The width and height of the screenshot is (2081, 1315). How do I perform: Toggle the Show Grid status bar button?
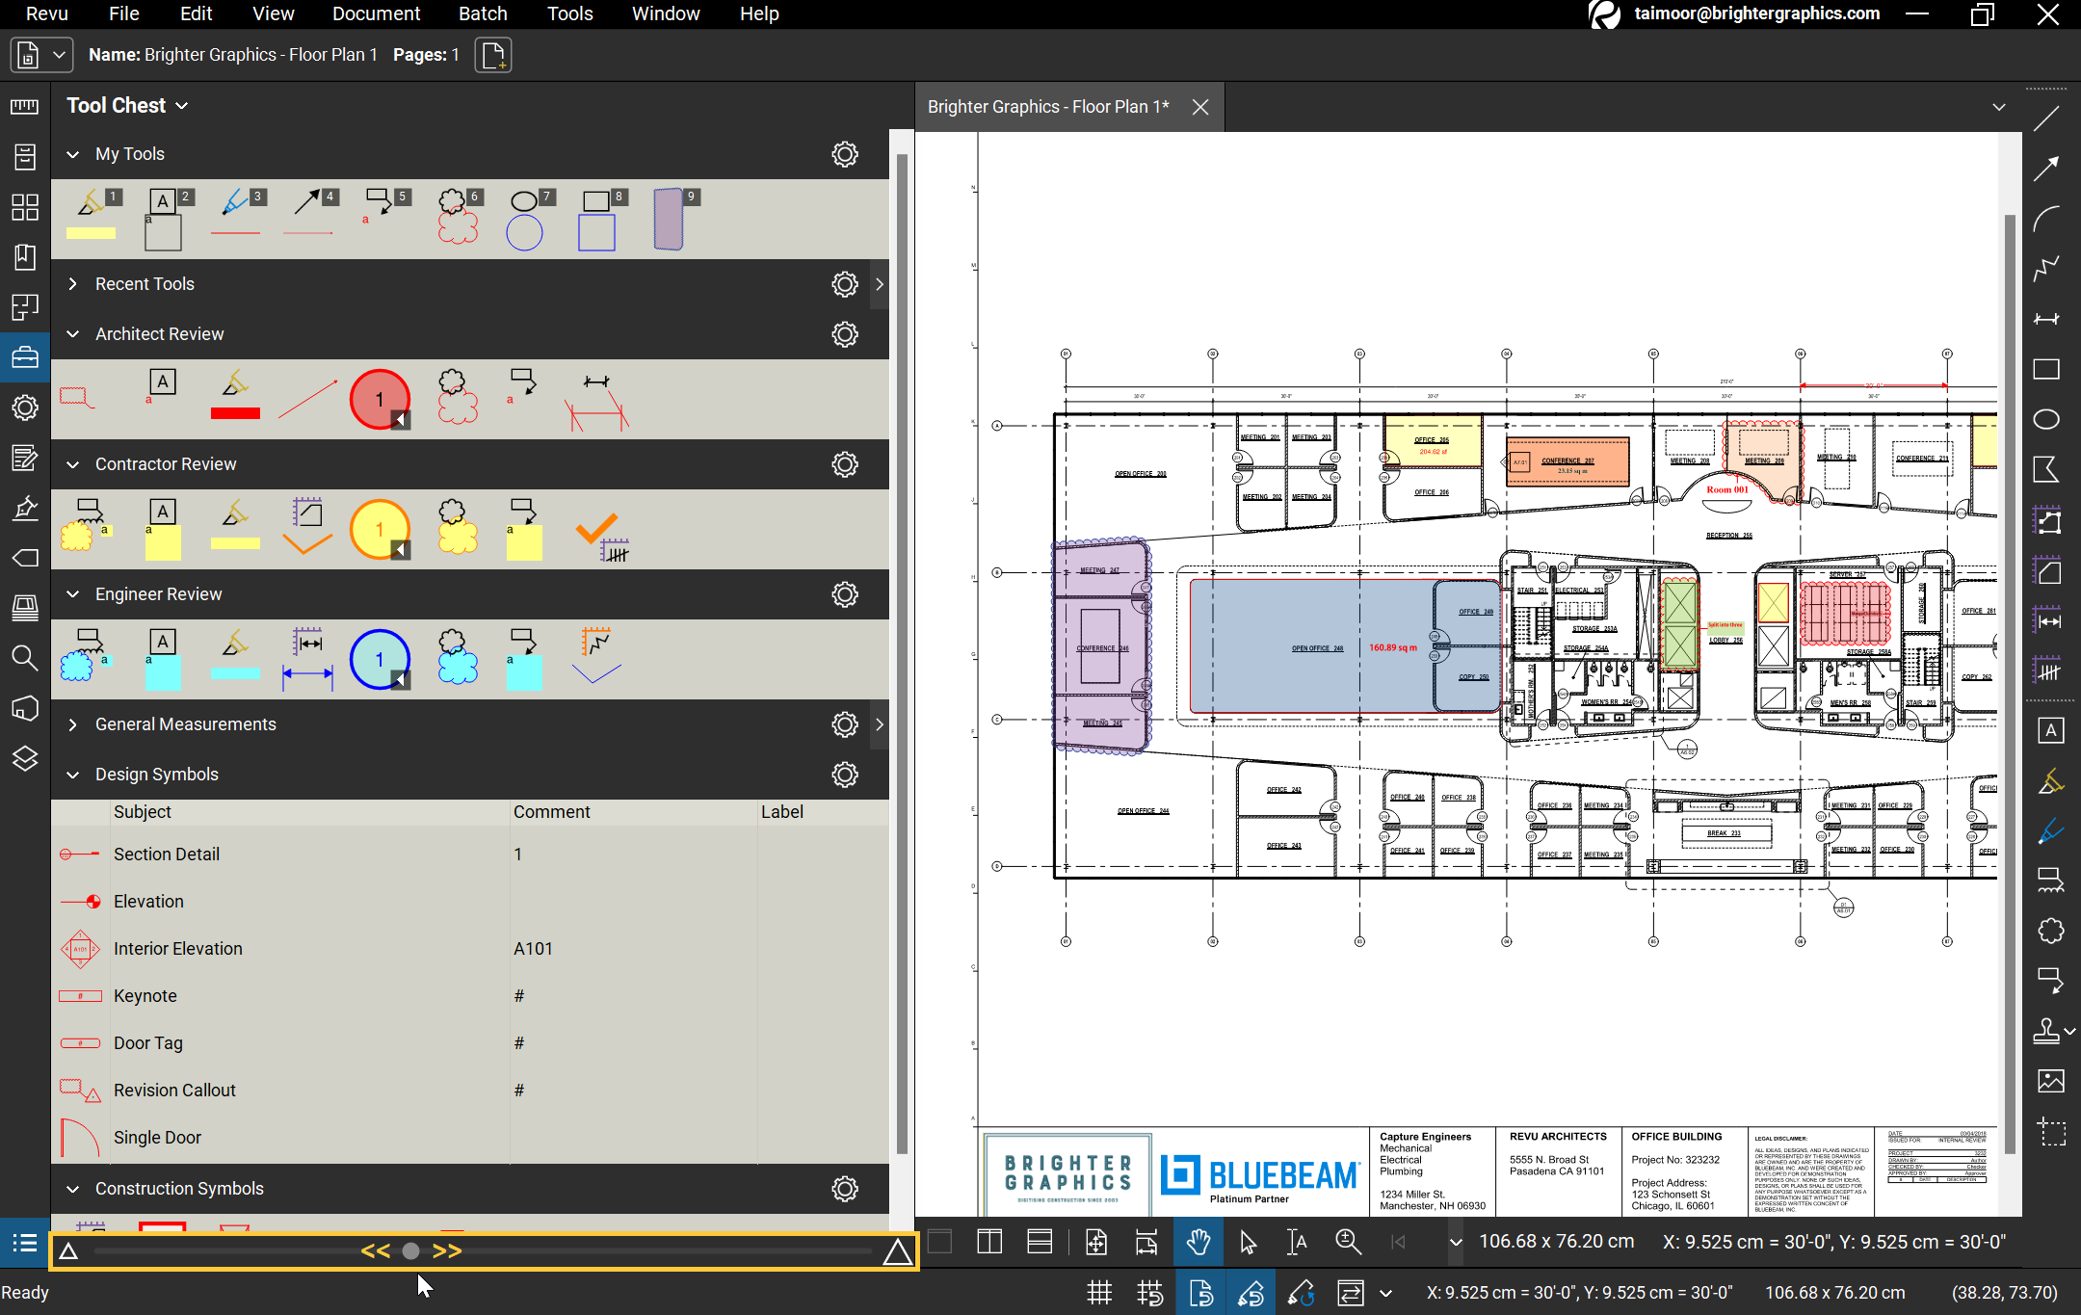1099,1293
